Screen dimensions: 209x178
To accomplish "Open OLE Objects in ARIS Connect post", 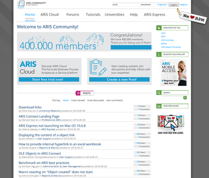I will 40,153.
